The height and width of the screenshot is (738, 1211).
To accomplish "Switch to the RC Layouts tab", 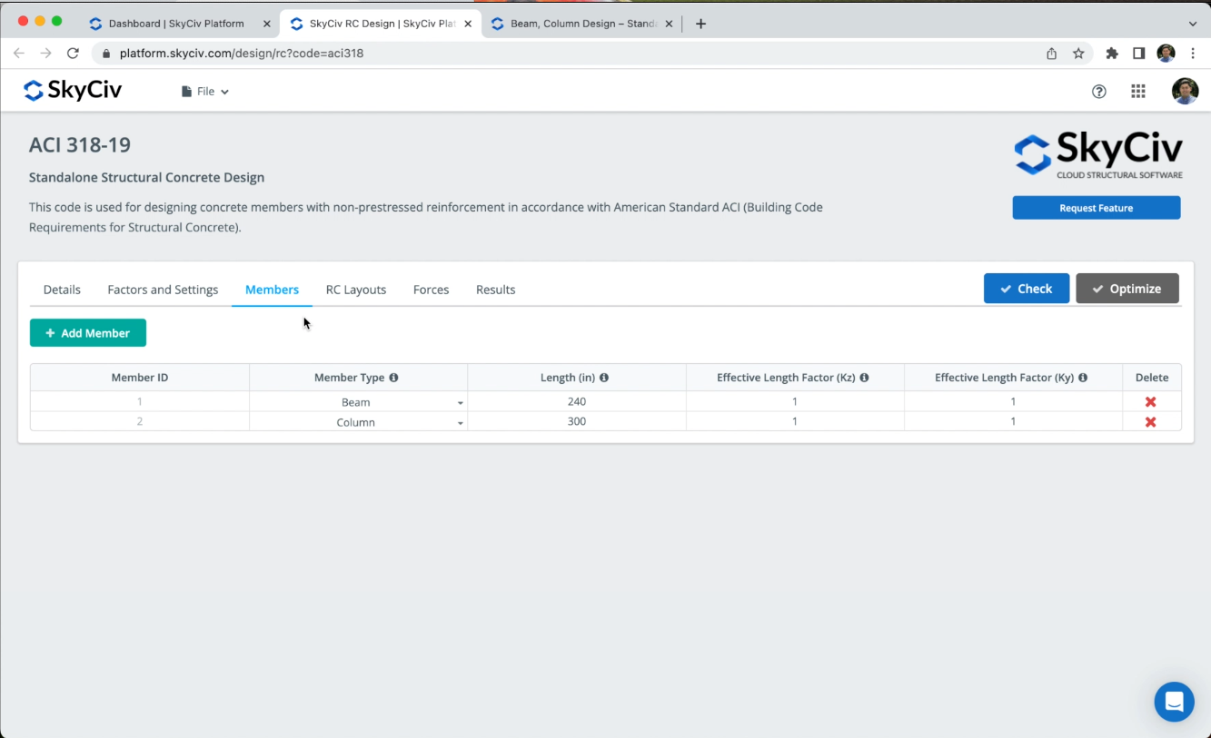I will 356,290.
